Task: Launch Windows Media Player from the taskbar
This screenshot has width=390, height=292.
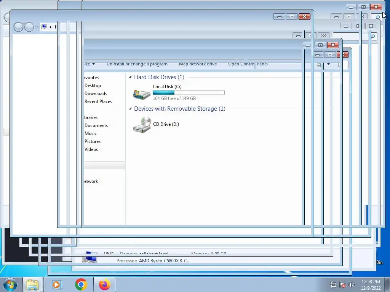Action: [56, 284]
